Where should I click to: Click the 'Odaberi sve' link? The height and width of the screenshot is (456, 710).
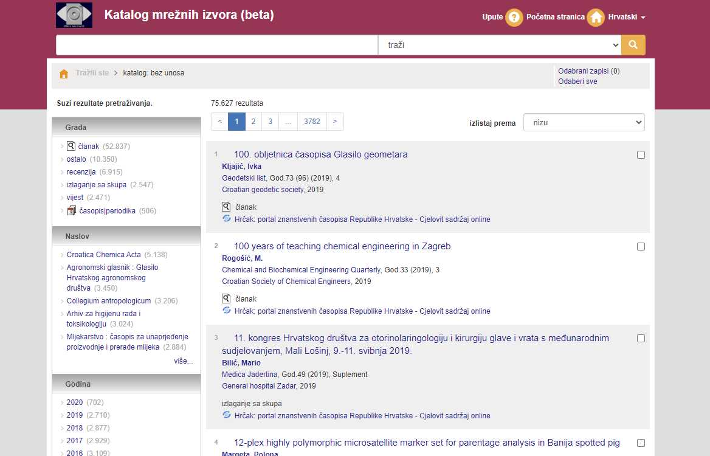tap(577, 81)
